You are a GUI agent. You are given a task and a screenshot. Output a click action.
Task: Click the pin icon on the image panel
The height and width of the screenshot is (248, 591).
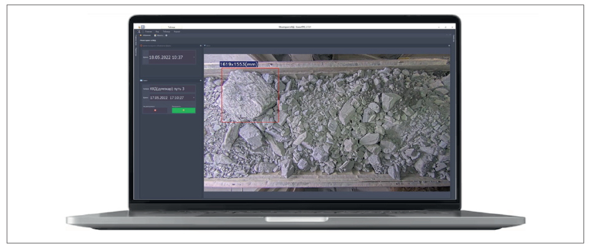[x=449, y=45]
